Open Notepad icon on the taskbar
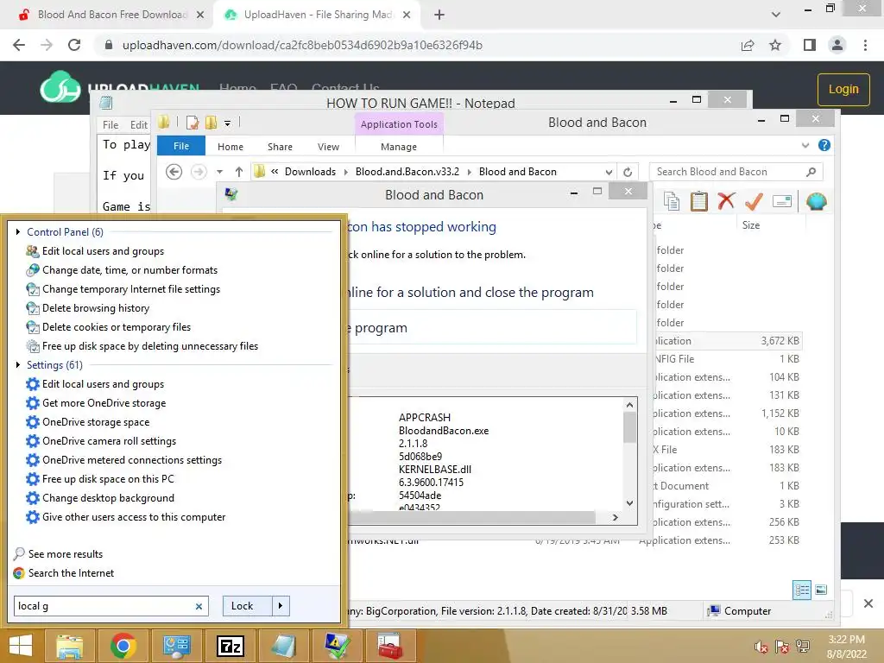 point(284,646)
